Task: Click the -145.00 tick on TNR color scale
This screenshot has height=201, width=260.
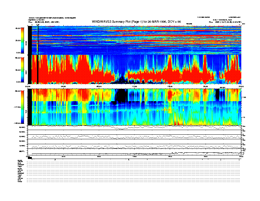Action: (x=17, y=123)
